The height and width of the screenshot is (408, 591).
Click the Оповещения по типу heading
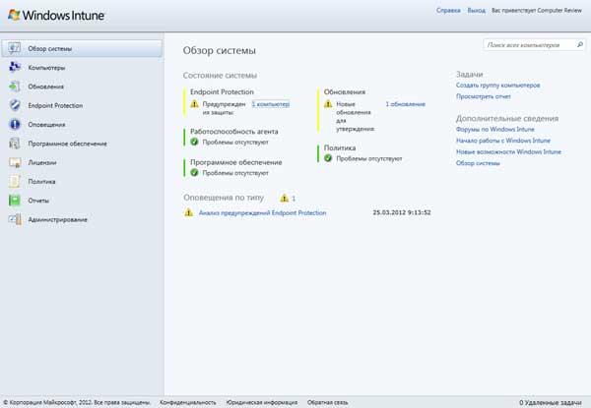(x=224, y=198)
